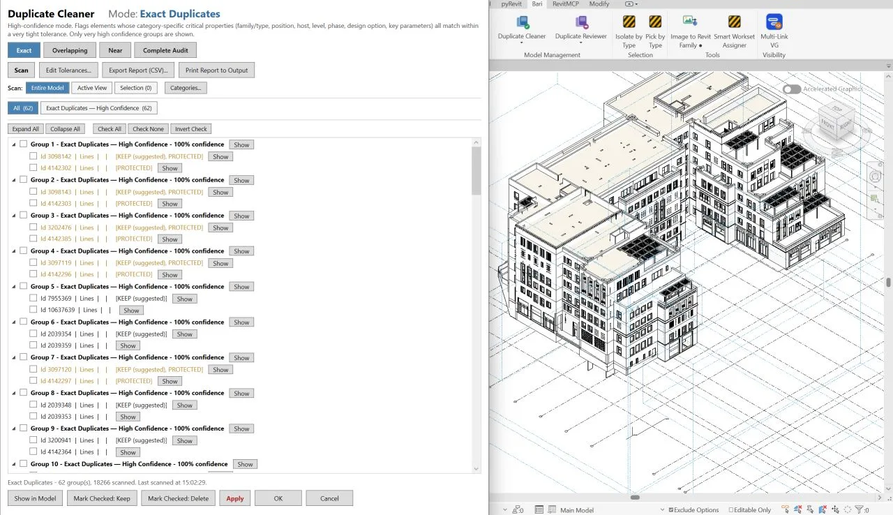
Task: Check the Id 10637639 checkbox
Action: point(33,310)
